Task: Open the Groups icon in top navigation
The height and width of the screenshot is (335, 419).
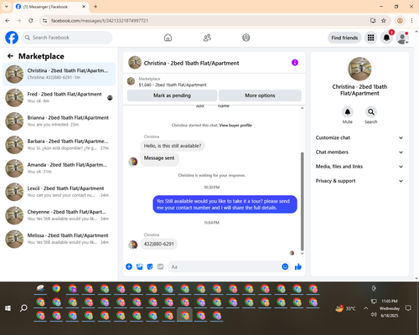Action: 246,38
